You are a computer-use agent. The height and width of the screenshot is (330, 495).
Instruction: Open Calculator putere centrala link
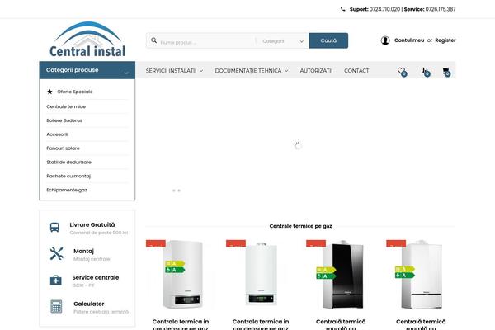tap(89, 304)
